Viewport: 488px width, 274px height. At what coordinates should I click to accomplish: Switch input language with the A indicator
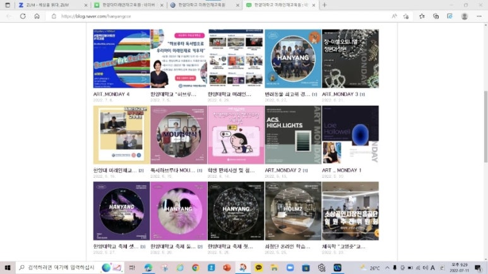click(x=432, y=268)
